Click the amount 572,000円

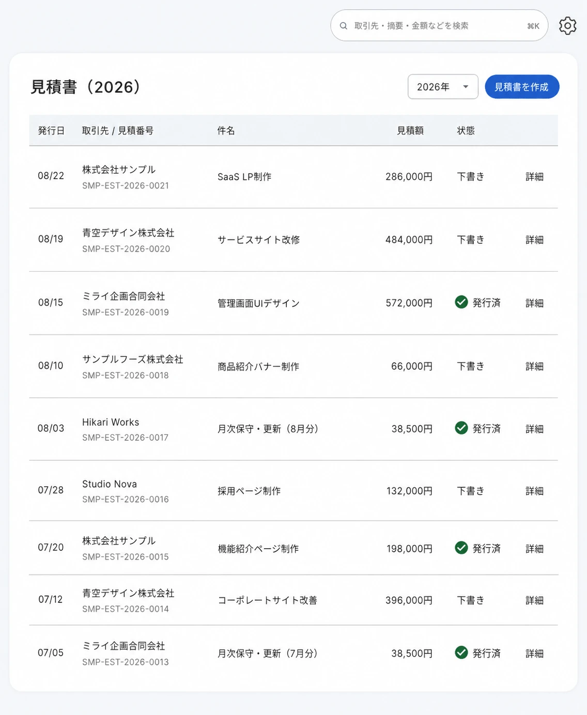409,303
